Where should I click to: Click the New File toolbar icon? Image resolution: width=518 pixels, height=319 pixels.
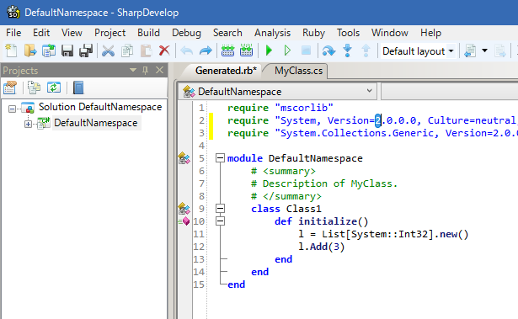pos(11,51)
